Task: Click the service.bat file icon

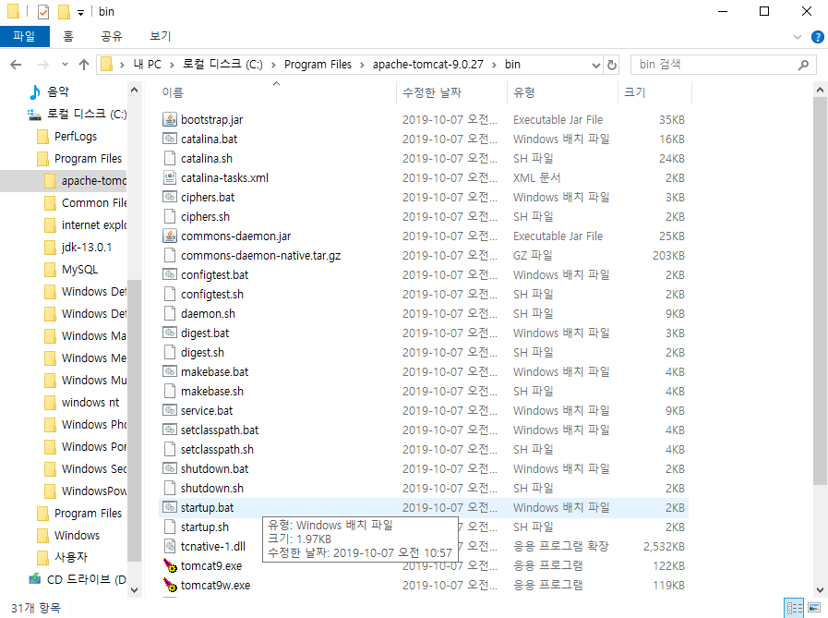Action: tap(169, 410)
